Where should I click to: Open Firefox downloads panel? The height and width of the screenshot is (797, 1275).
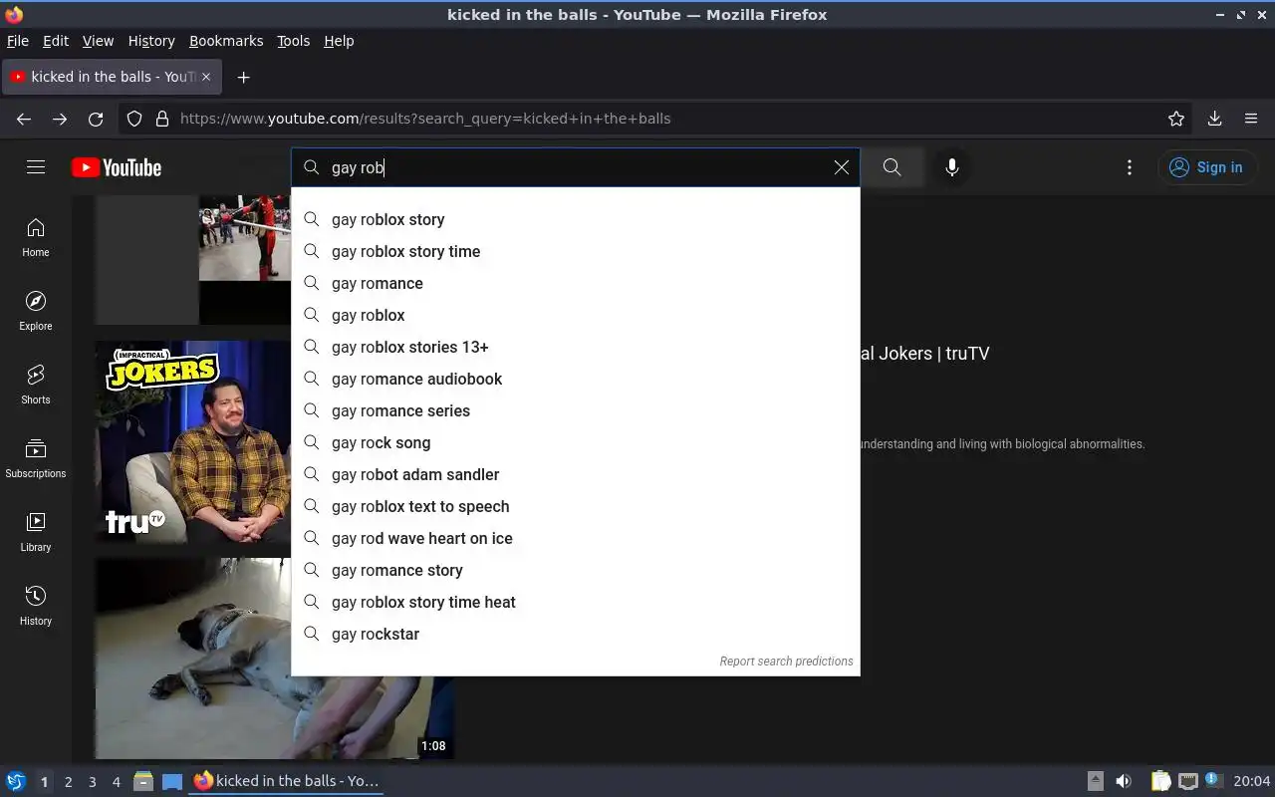tap(1215, 119)
